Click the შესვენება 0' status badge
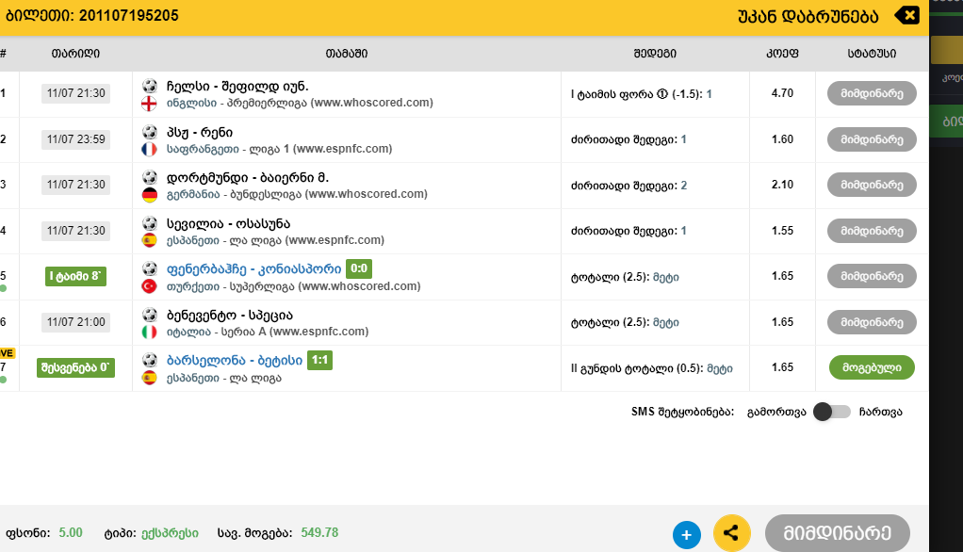963x552 pixels. click(x=75, y=367)
